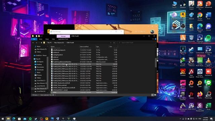215x121 pixels.
Task: Sort files by the Type column header
Action: (102, 47)
